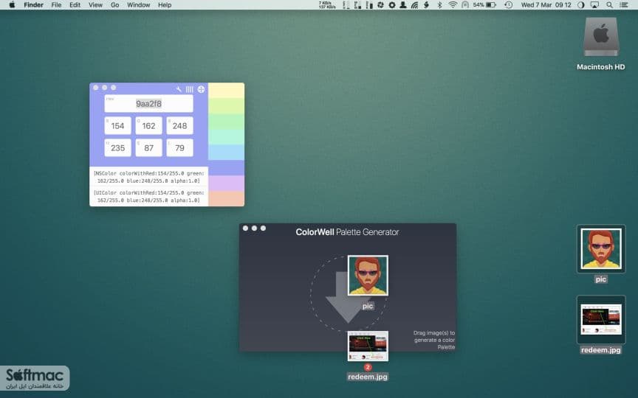Close the color picker window
Image resolution: width=638 pixels, height=398 pixels.
[95, 87]
